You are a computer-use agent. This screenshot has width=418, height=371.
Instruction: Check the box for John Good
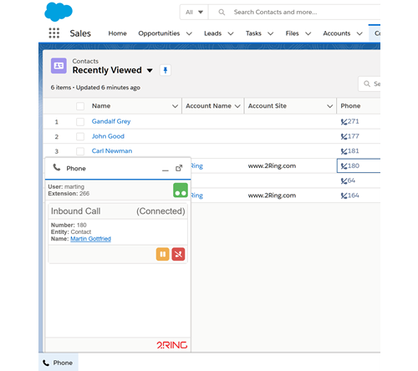[80, 136]
